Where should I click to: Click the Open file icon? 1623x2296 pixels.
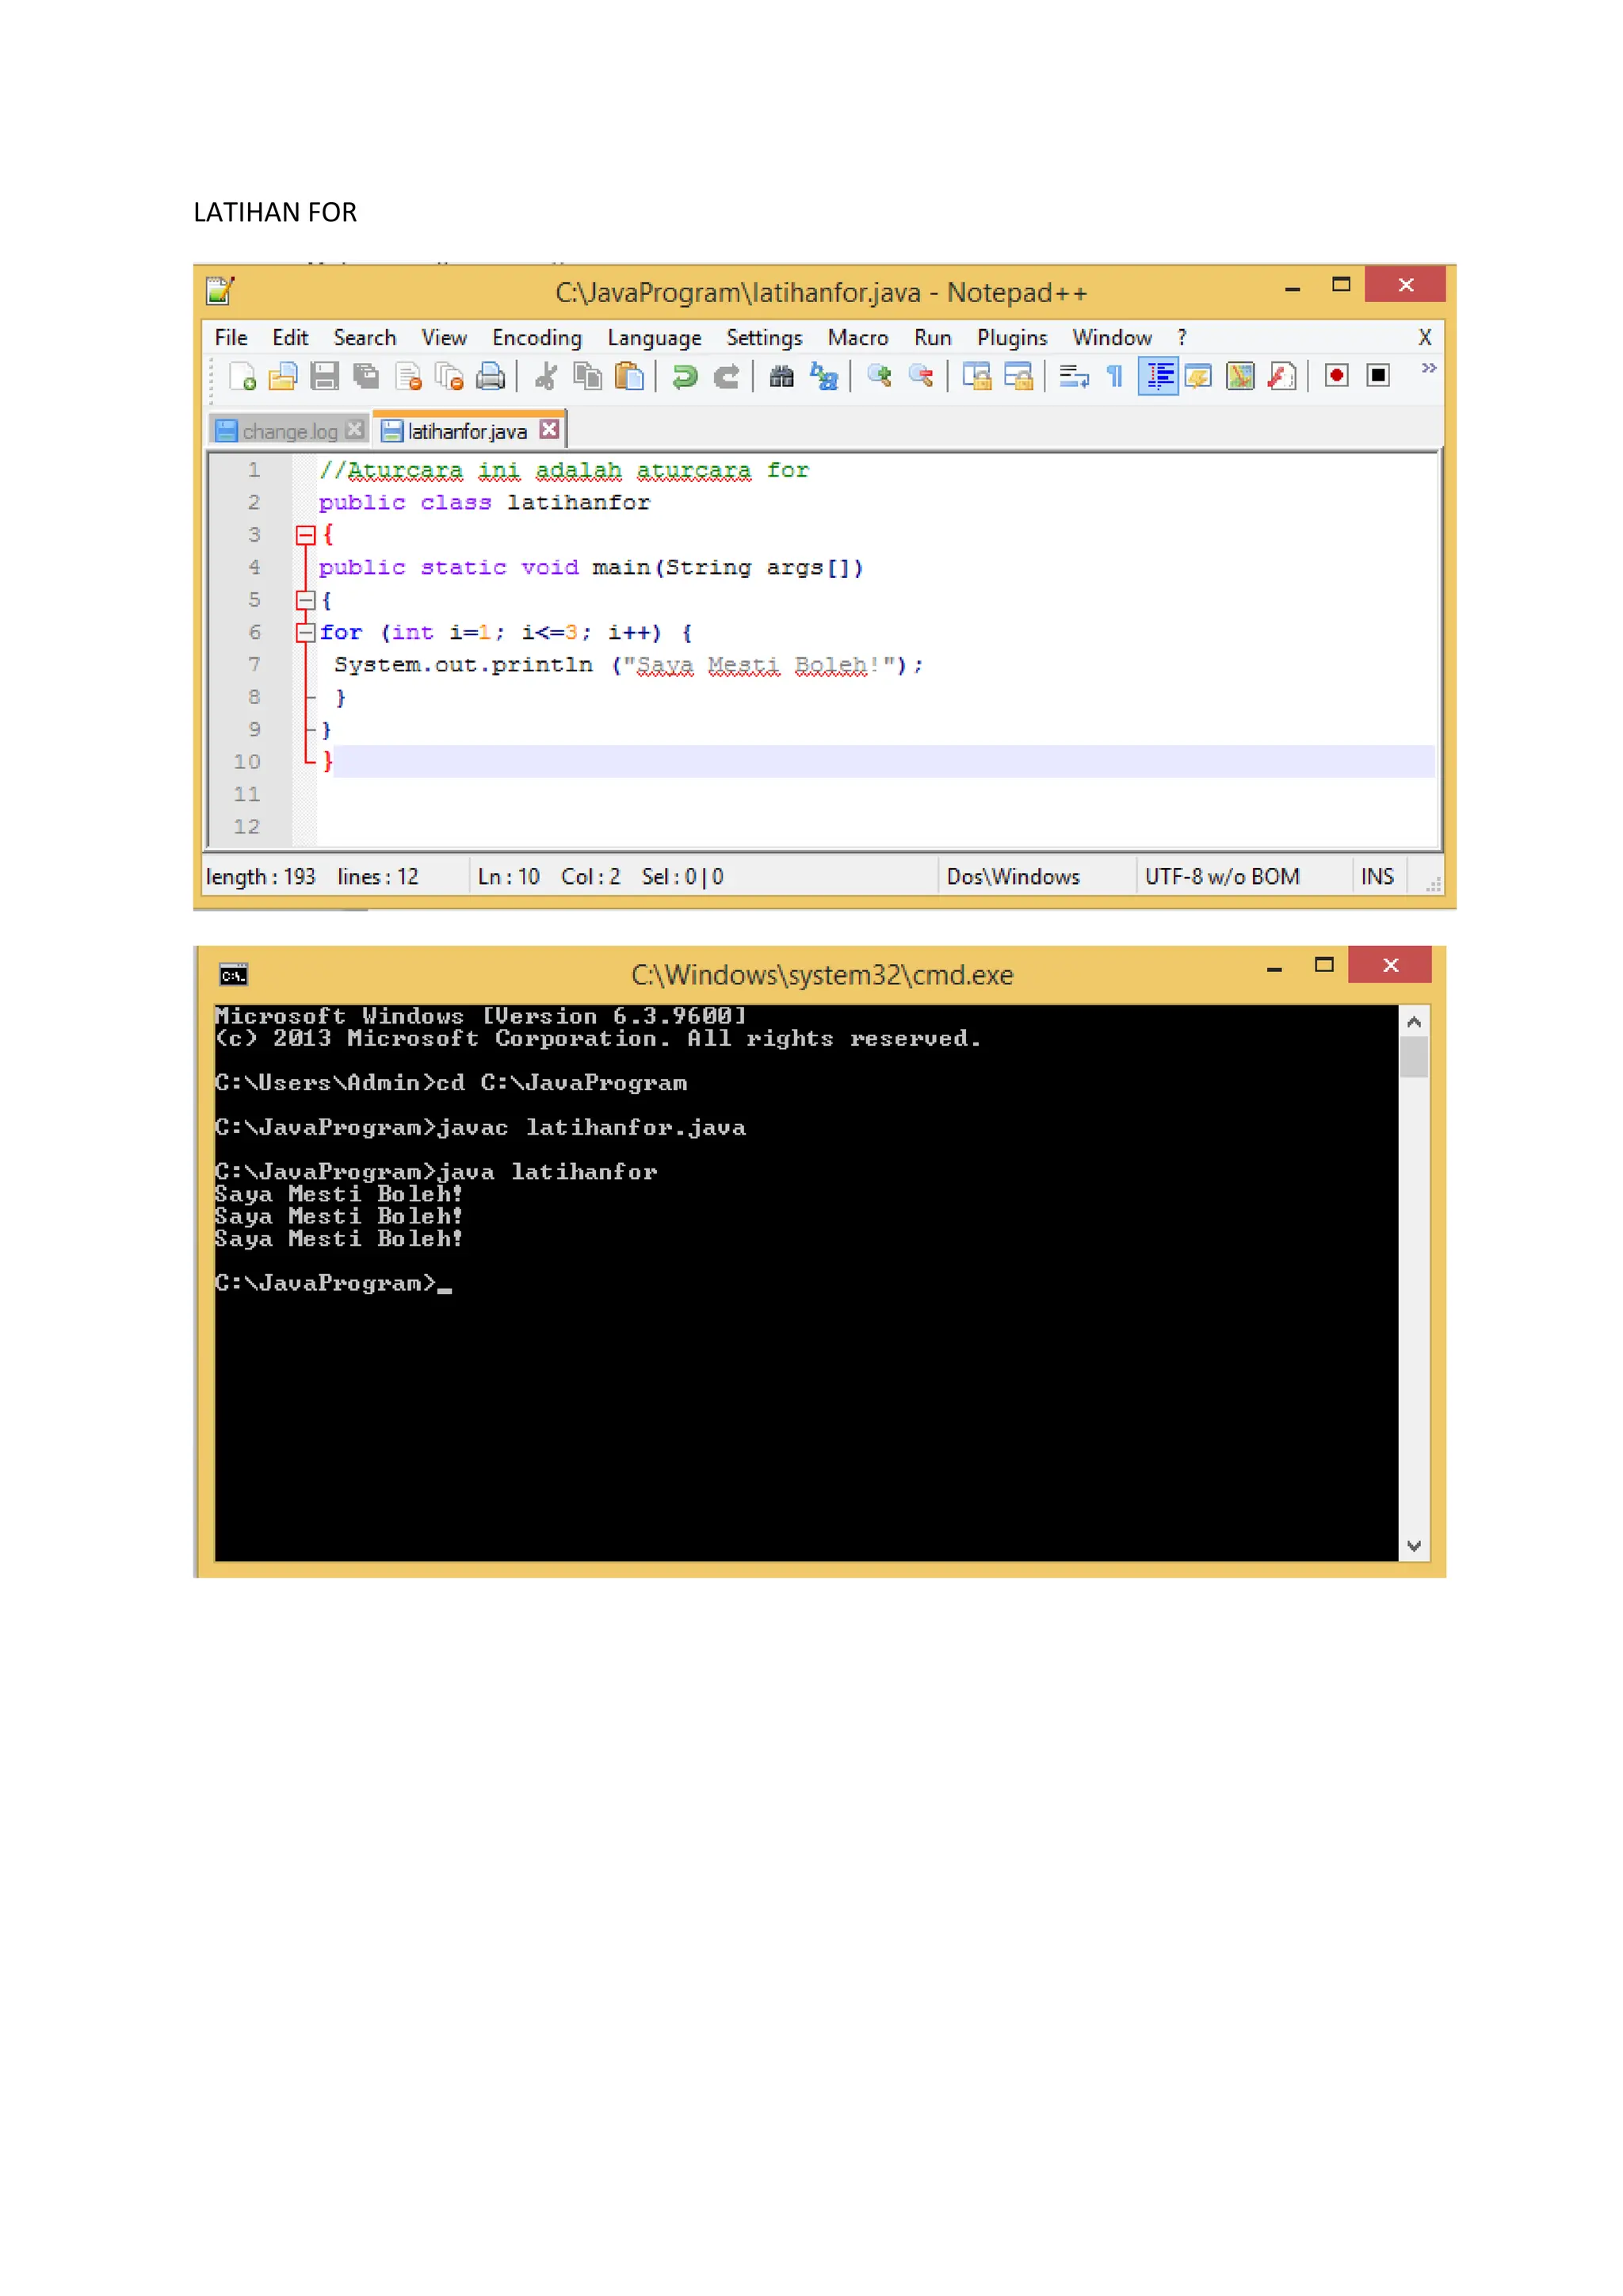tap(283, 376)
